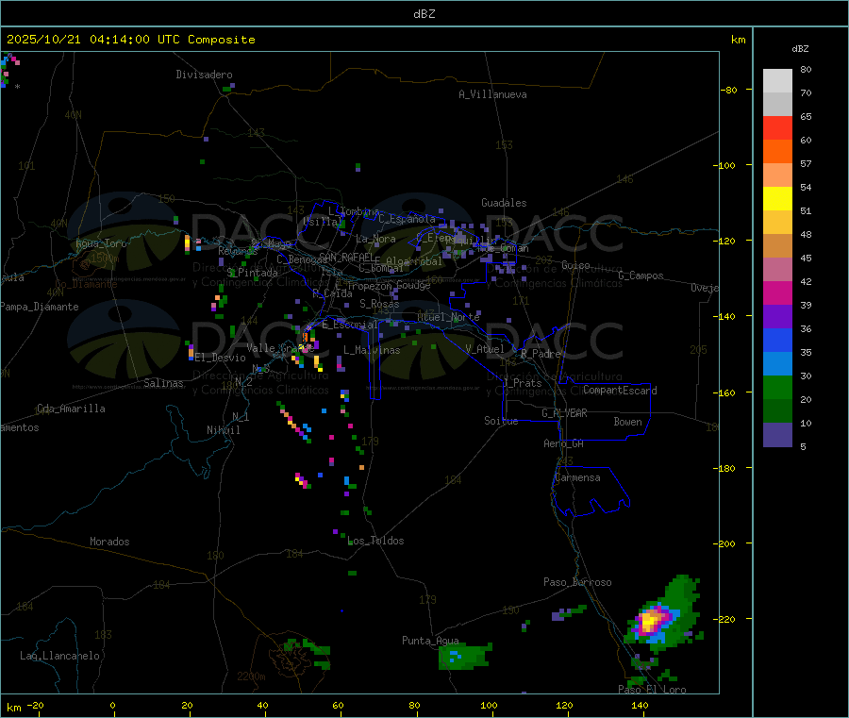The image size is (849, 718).
Task: Click the yellow 54 dBZ legend swatch
Action: coord(777,199)
